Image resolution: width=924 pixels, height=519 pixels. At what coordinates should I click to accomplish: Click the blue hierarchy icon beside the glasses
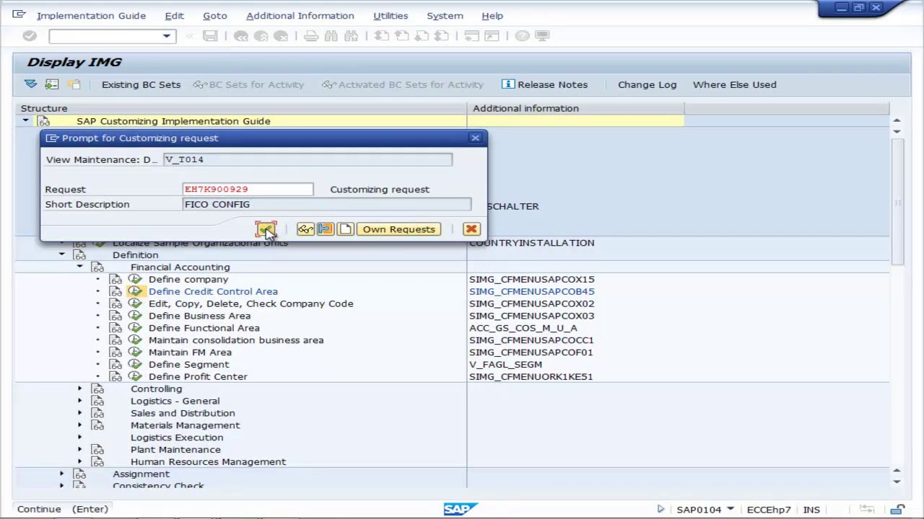coord(325,229)
